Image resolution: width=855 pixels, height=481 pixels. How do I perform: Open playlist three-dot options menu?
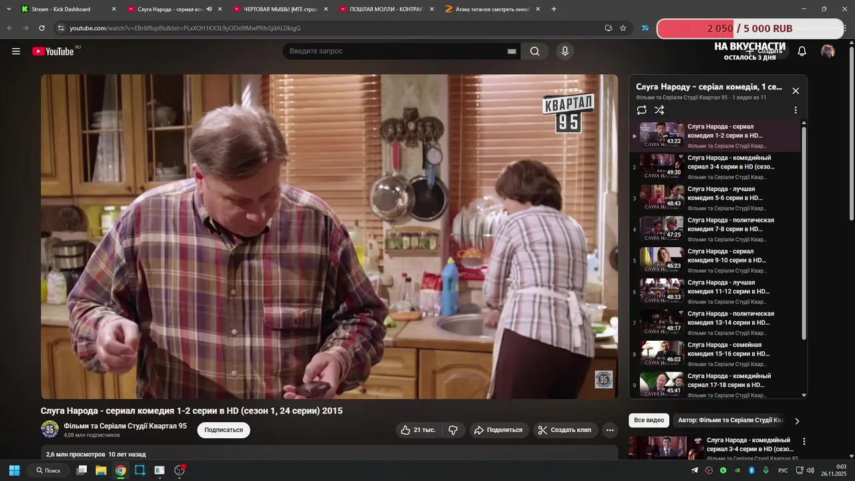click(x=796, y=110)
